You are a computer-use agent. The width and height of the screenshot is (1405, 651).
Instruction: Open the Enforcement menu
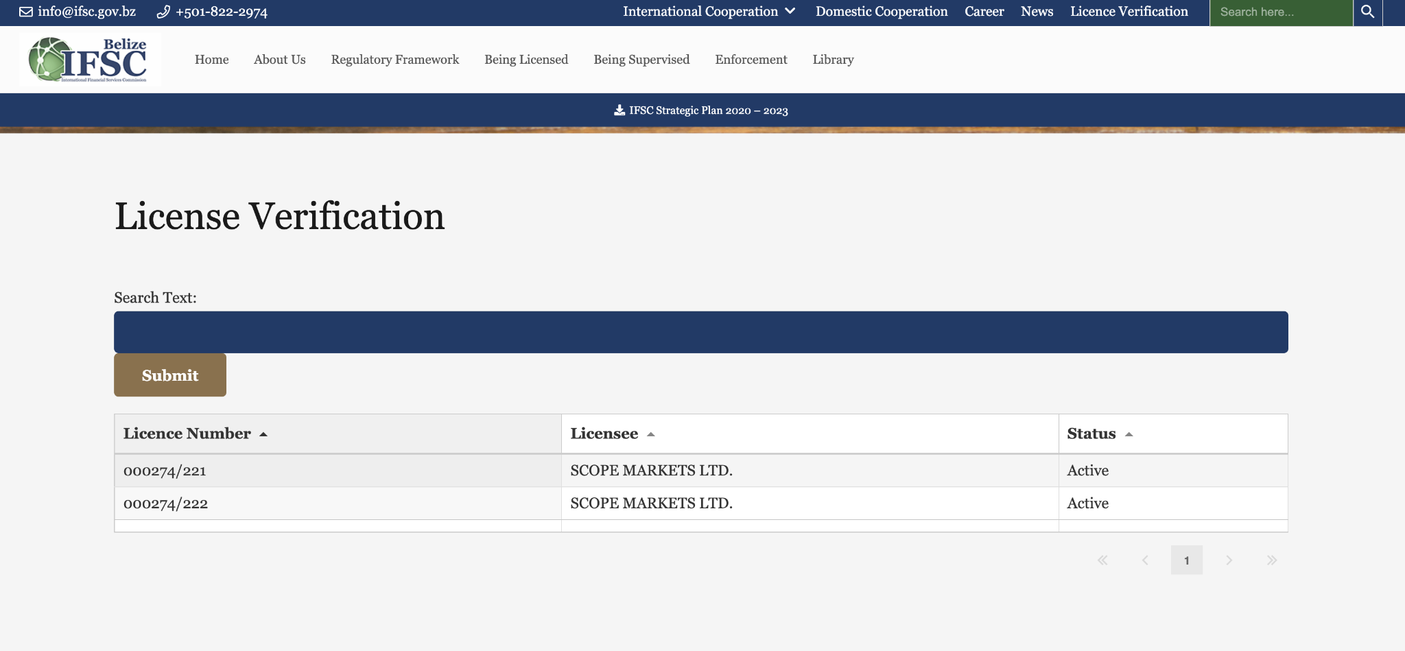(751, 60)
